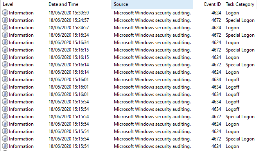The height and width of the screenshot is (151, 264).
Task: Click the info icon of the 15:16:14 Logon event 4624
Action: tap(5, 72)
